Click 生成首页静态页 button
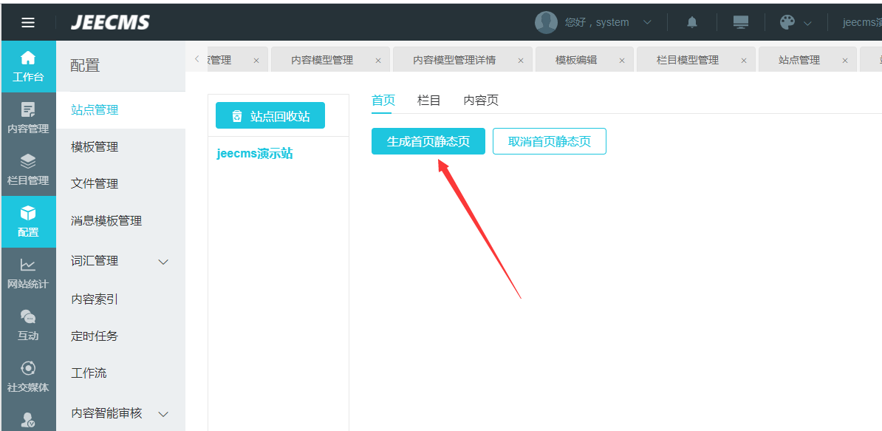Viewport: 882px width, 431px height. [x=428, y=141]
